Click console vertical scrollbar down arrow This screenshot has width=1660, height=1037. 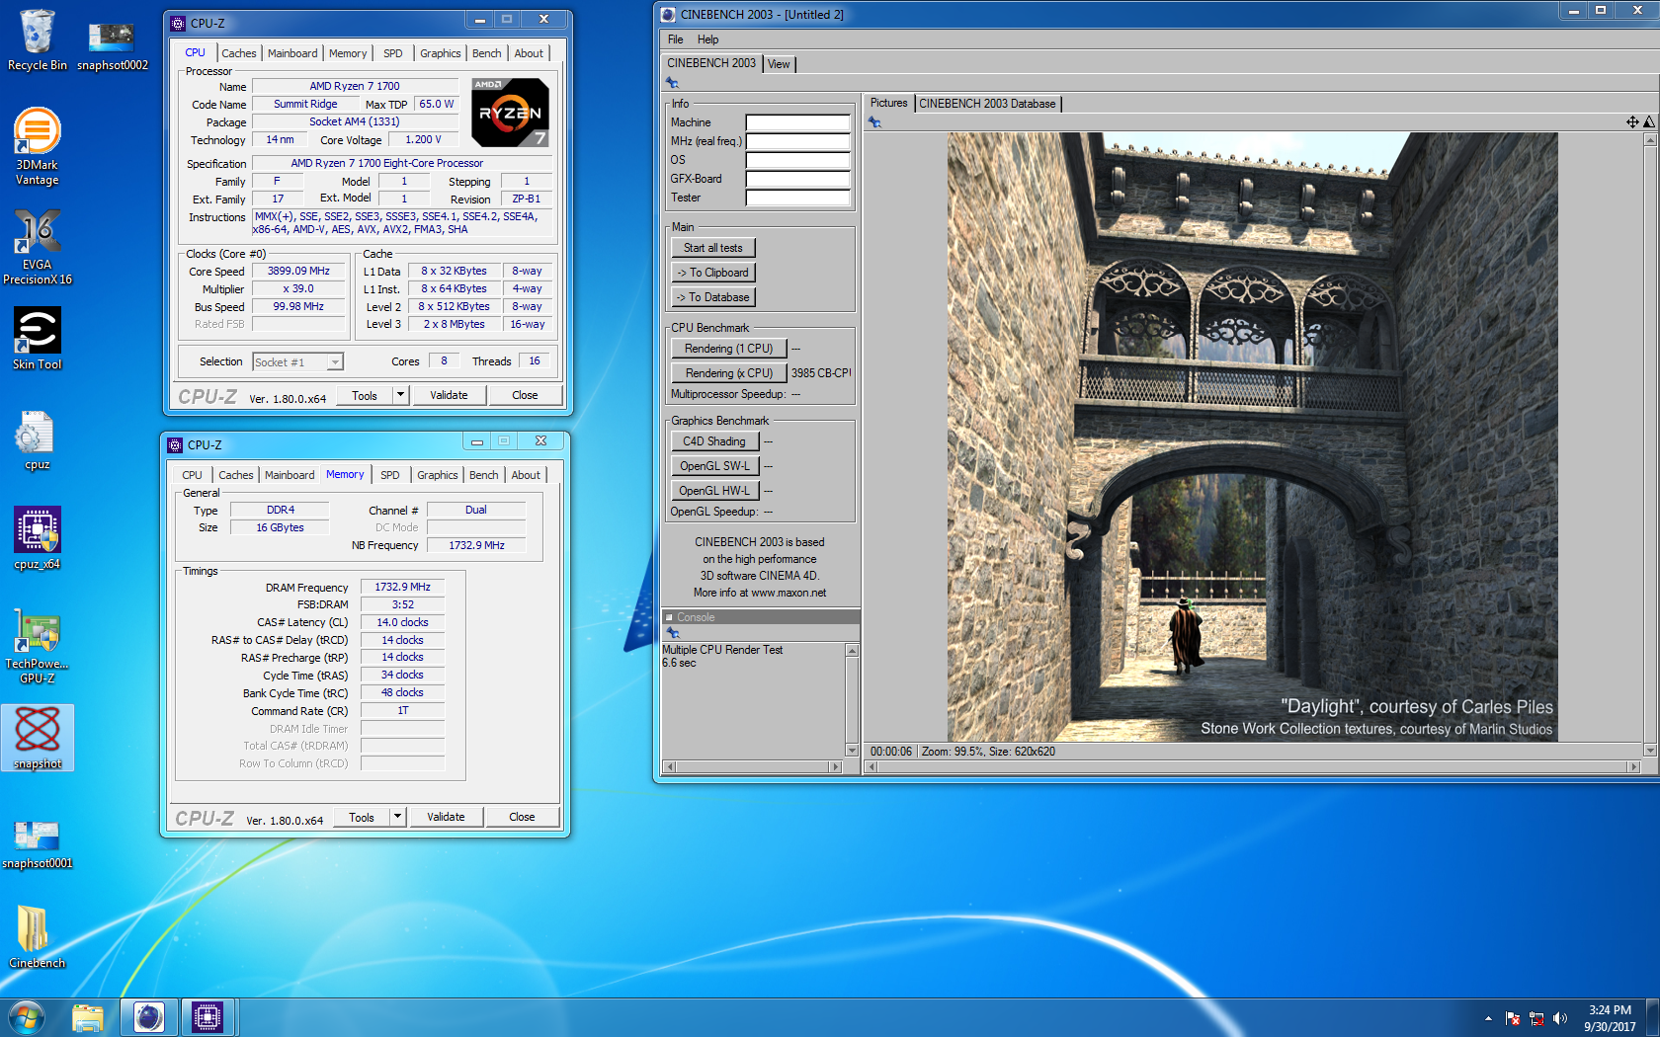click(x=852, y=751)
